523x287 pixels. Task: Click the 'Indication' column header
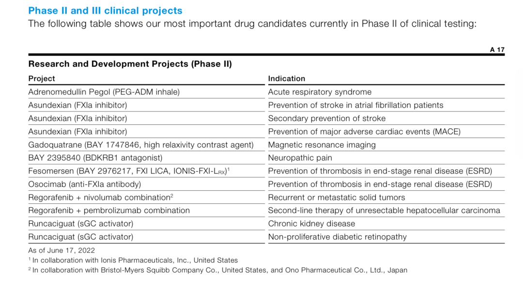click(287, 78)
